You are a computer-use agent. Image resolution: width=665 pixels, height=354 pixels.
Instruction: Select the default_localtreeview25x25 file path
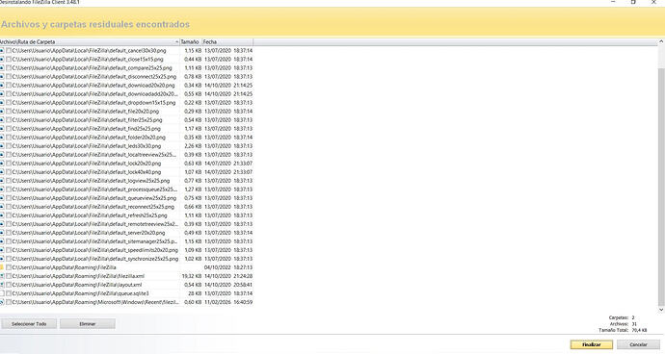tap(95, 155)
